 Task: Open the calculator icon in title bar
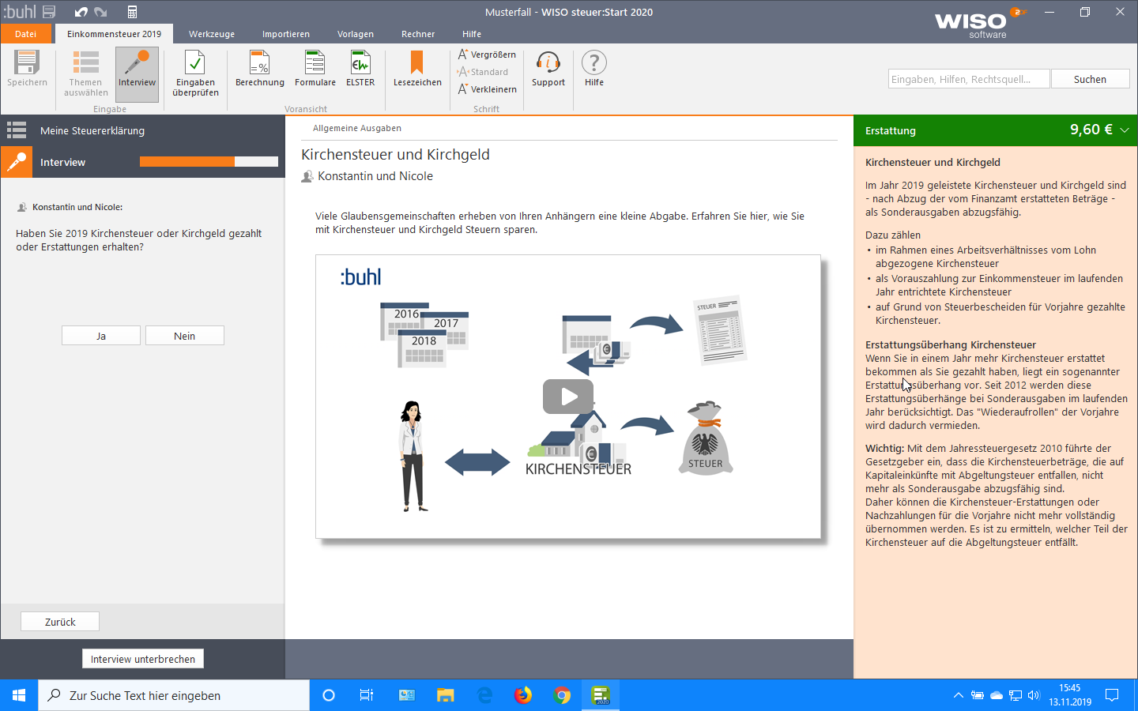click(132, 12)
